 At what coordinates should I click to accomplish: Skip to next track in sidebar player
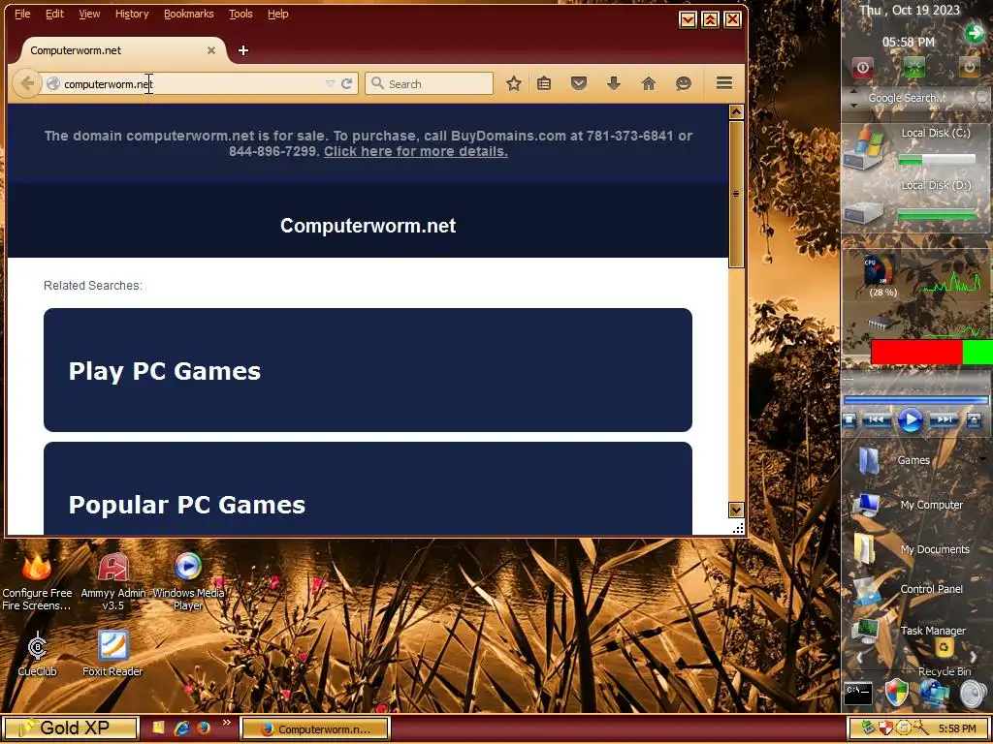click(x=944, y=419)
